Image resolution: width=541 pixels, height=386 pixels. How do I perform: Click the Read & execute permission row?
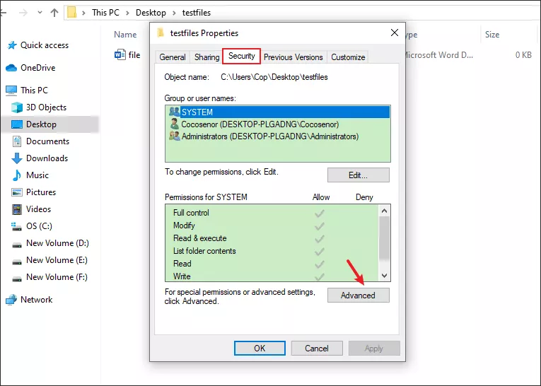click(272, 238)
